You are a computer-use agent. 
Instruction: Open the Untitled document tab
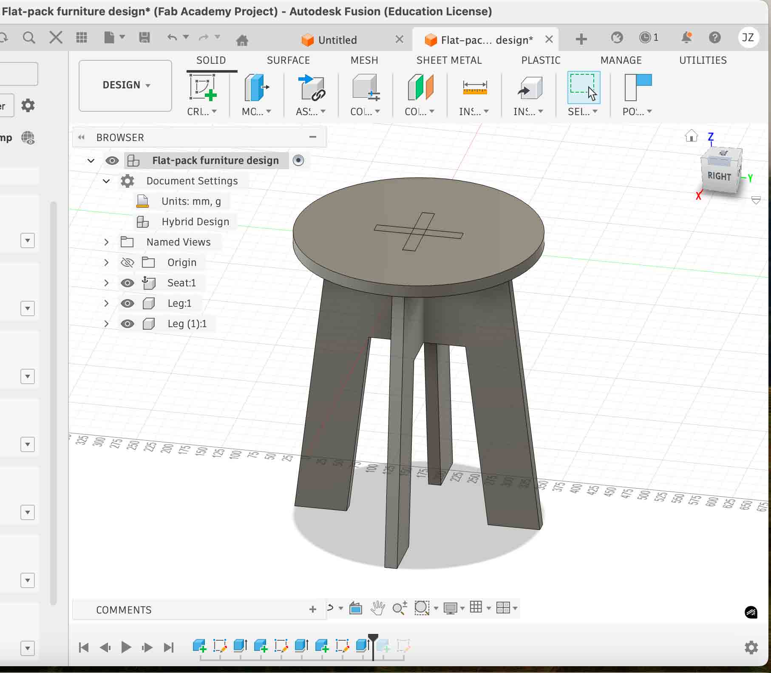click(335, 40)
